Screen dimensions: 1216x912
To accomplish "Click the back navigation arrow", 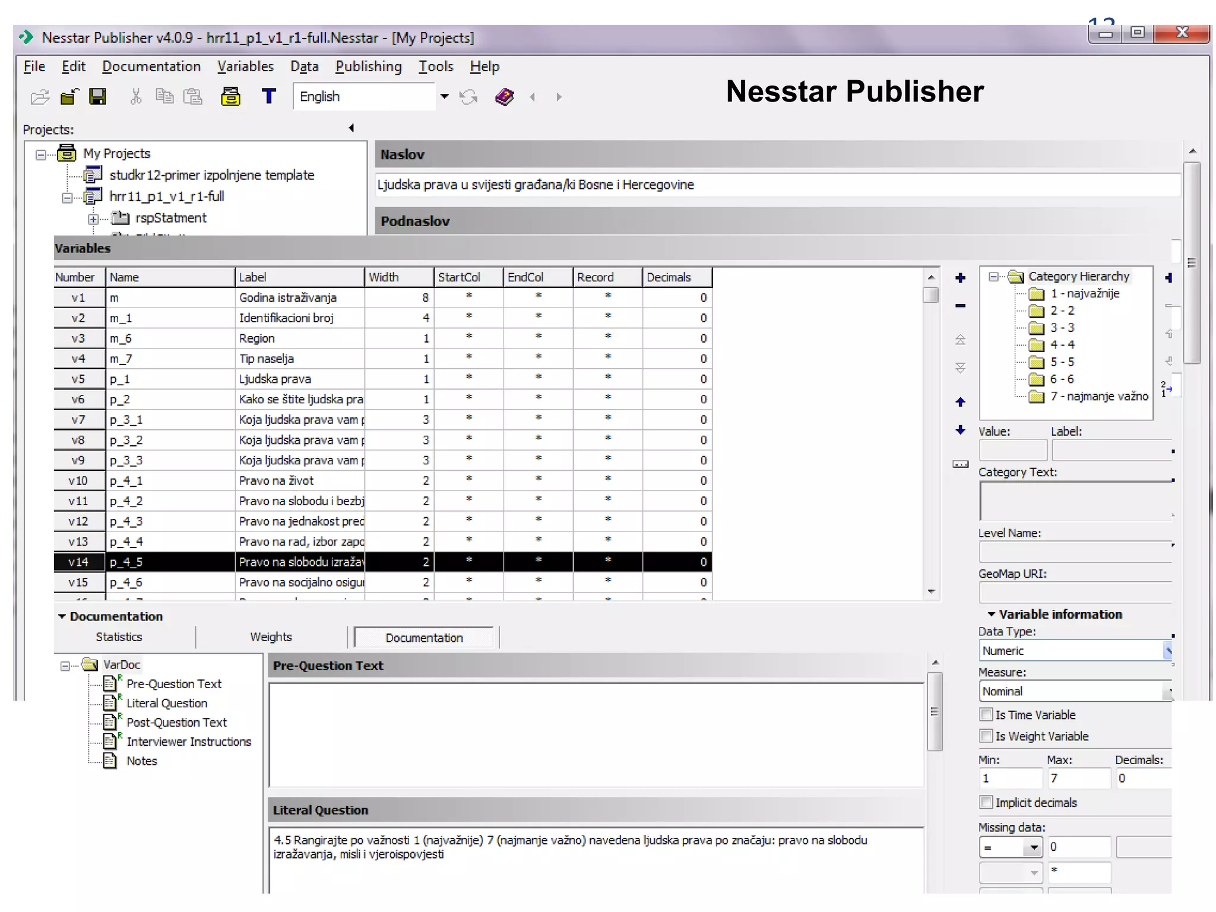I will coord(533,97).
